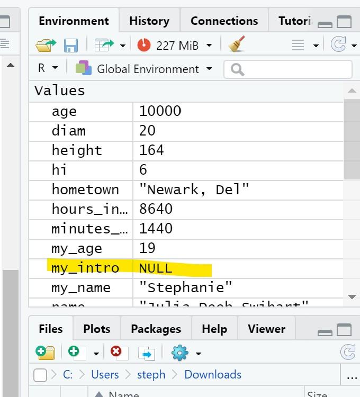The height and width of the screenshot is (397, 360).
Task: Select the age variable row
Action: pyautogui.click(x=186, y=111)
